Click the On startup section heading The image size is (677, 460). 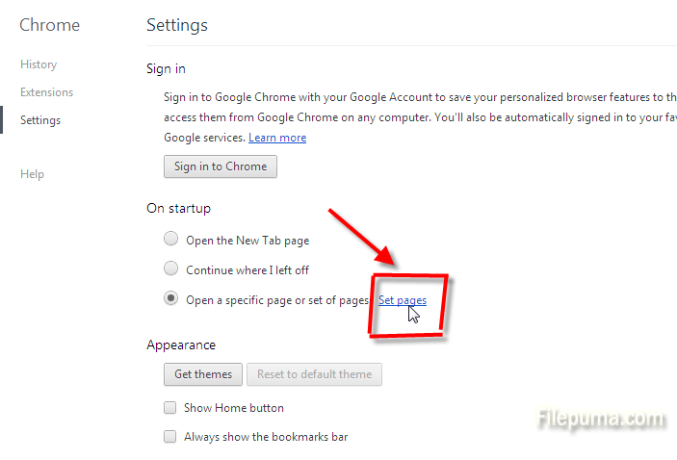178,209
